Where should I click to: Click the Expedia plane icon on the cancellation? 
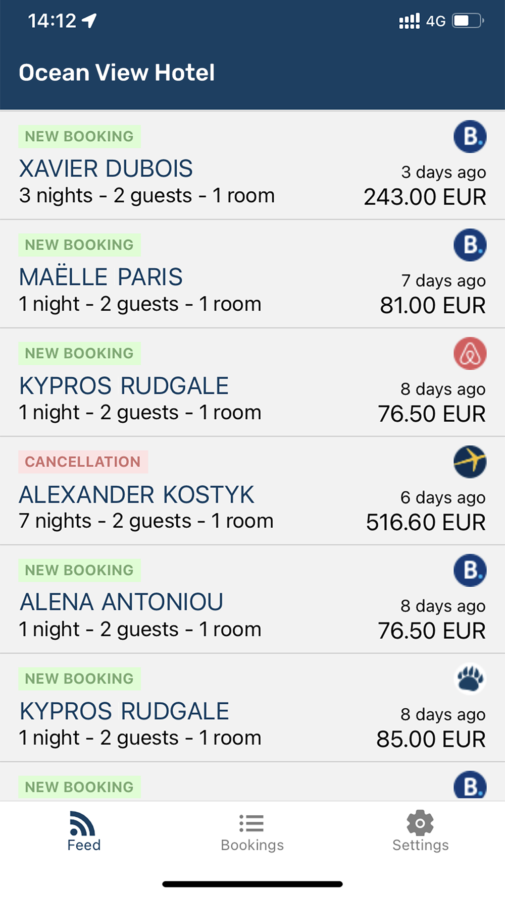(470, 462)
